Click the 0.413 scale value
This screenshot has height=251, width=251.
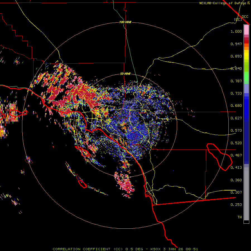click(x=236, y=168)
